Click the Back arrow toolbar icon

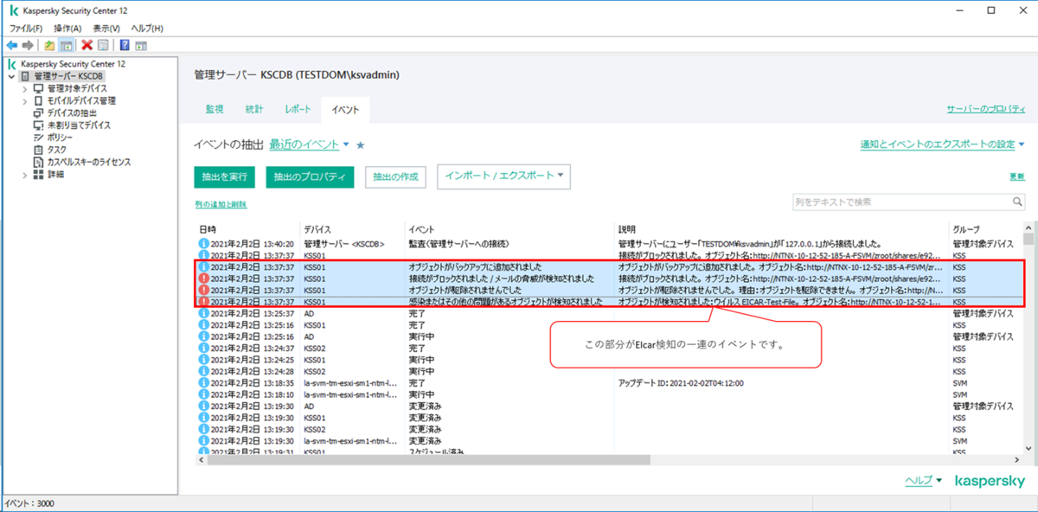pos(11,45)
